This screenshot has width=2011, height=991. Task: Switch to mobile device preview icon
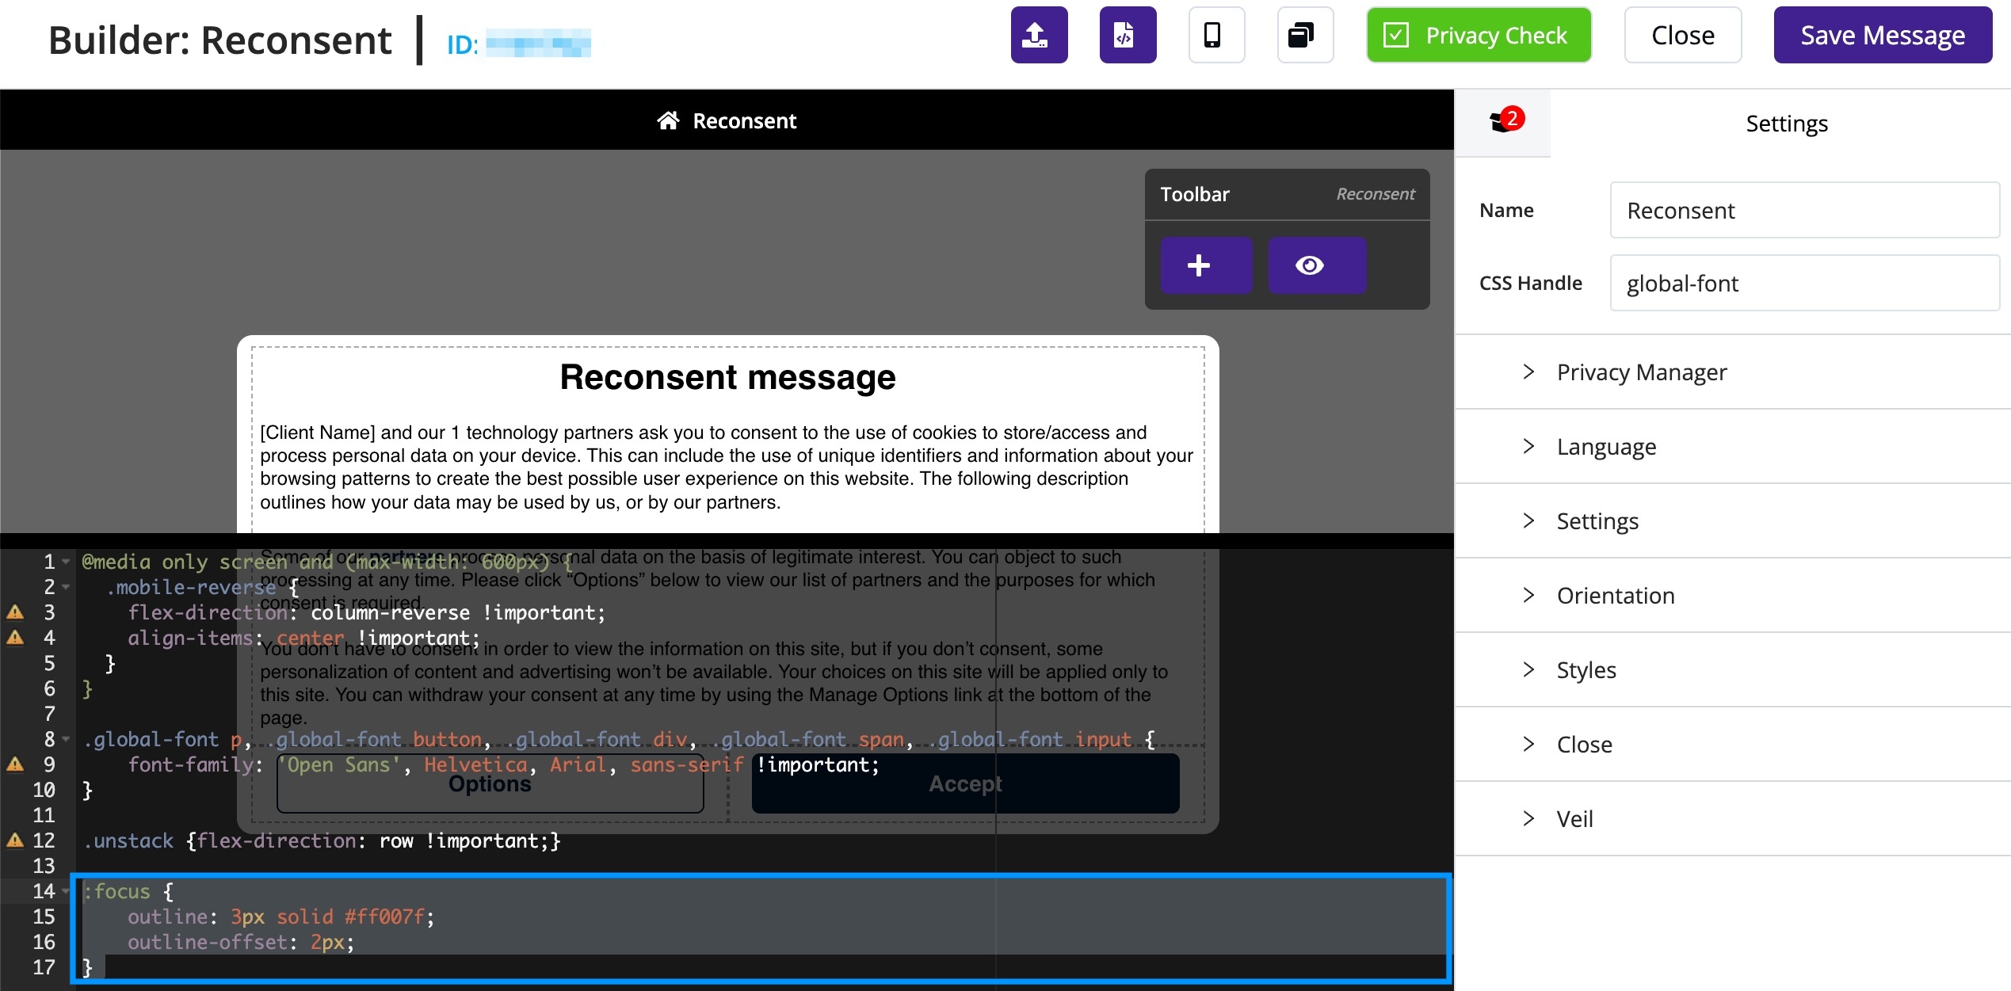[1216, 35]
